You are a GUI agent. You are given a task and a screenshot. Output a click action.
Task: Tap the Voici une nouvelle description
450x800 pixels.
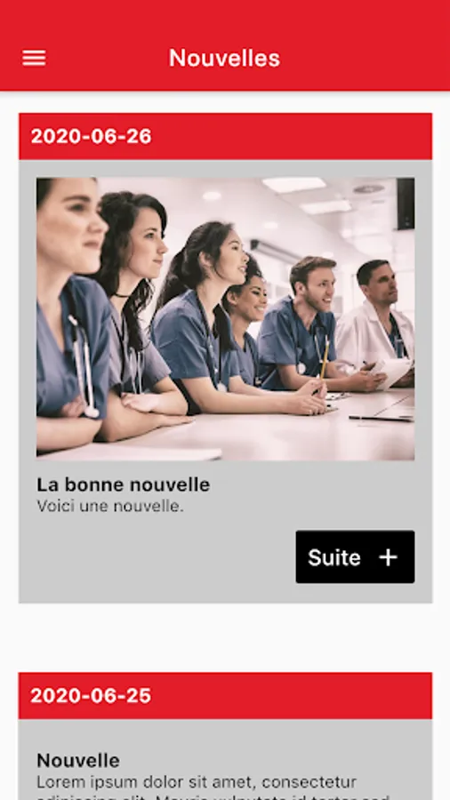[x=109, y=506]
